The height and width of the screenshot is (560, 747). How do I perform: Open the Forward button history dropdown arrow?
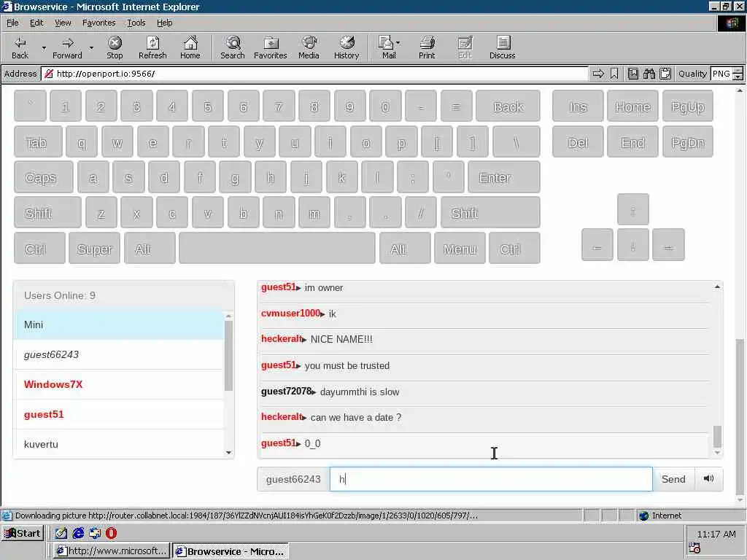click(91, 47)
